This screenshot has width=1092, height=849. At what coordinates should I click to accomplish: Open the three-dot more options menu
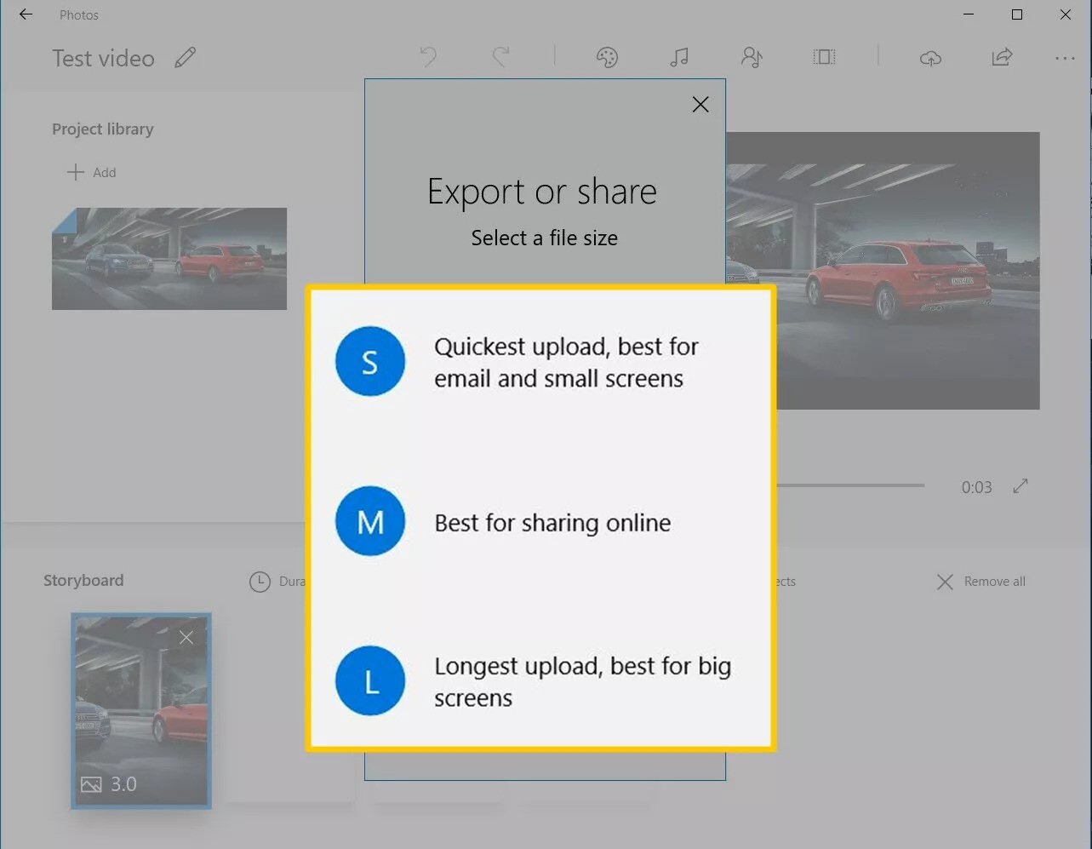[x=1065, y=58]
